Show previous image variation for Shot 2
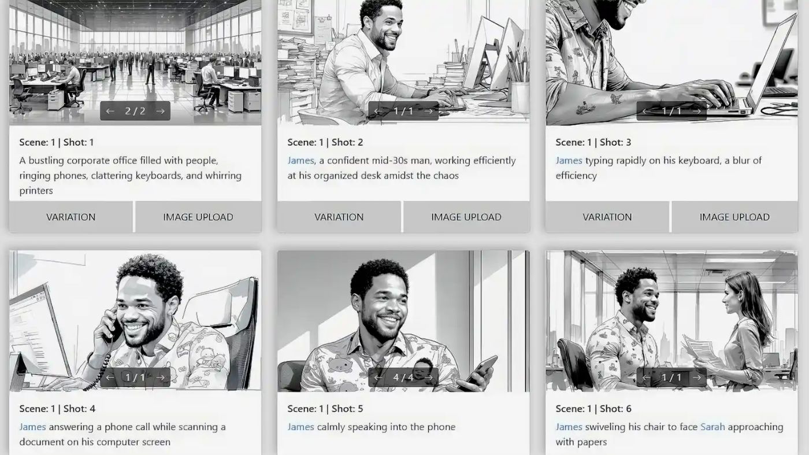Viewport: 809px width, 455px height. [378, 111]
